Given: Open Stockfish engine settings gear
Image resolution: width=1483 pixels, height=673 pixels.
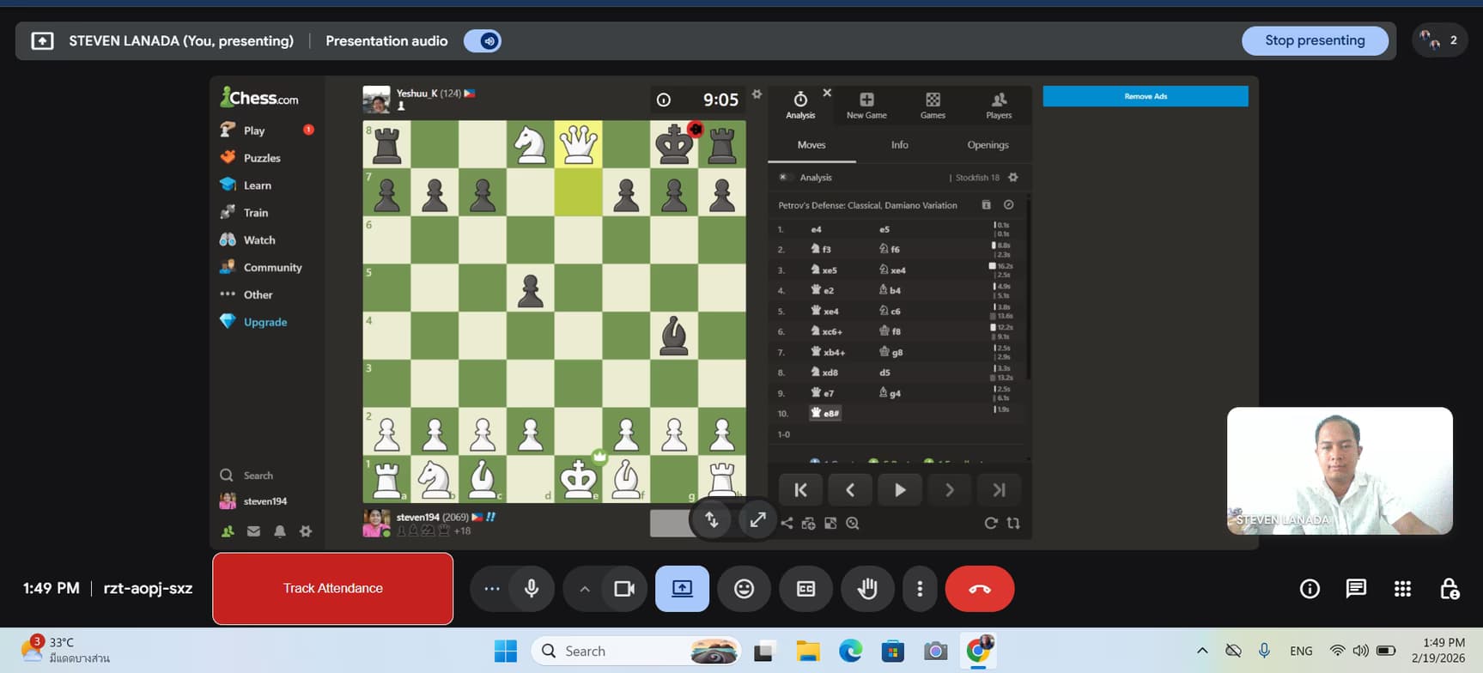Looking at the screenshot, I should click(1013, 178).
